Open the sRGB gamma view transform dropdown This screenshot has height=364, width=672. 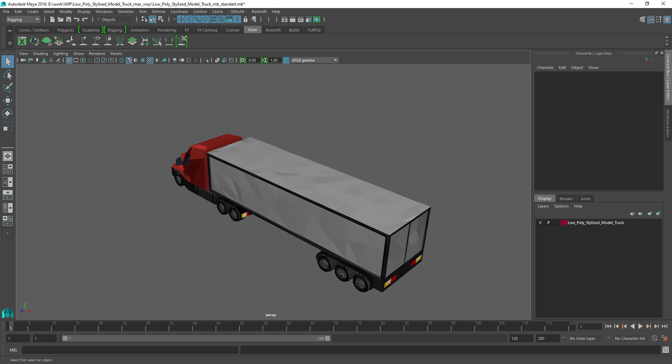click(x=314, y=60)
